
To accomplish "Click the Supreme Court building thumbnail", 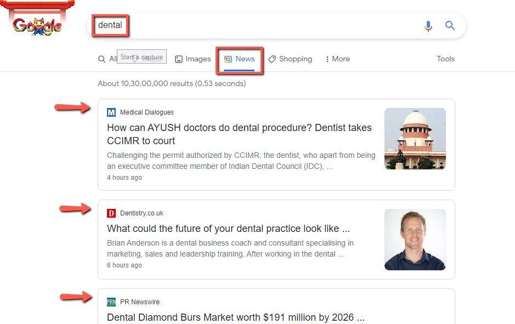I will pos(415,138).
